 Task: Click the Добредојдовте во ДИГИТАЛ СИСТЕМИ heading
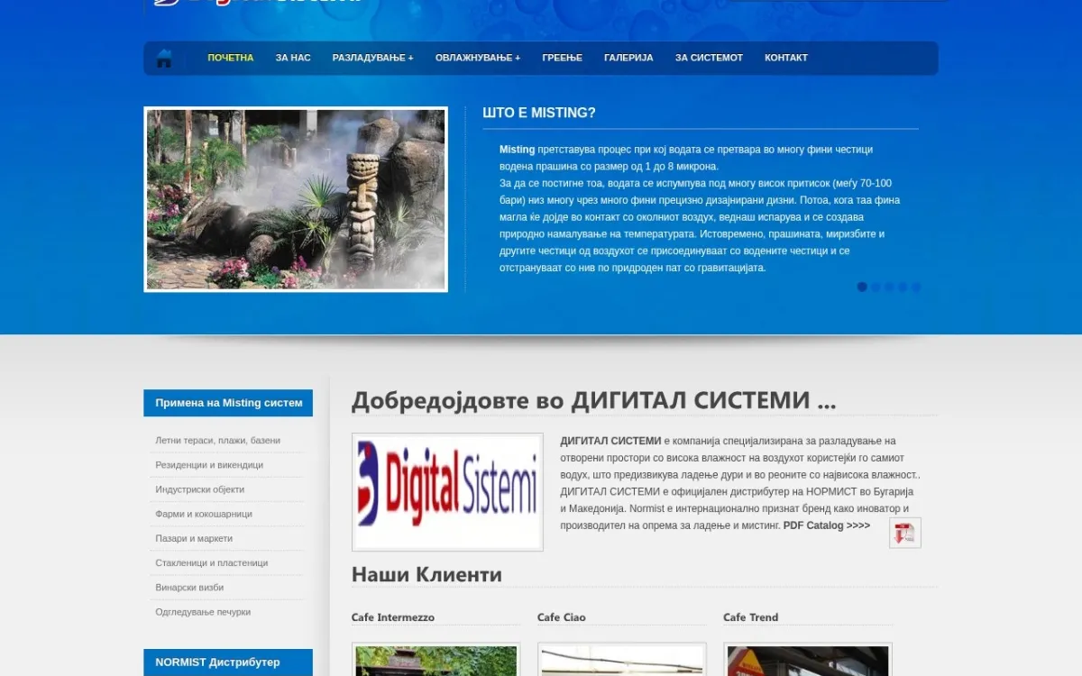click(593, 400)
